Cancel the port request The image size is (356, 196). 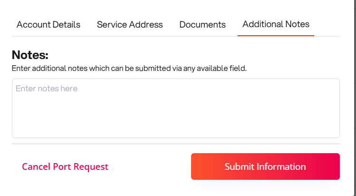coord(65,167)
